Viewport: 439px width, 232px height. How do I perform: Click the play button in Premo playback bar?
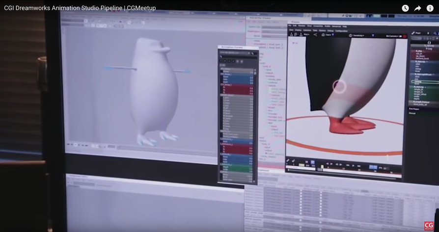pos(354,166)
